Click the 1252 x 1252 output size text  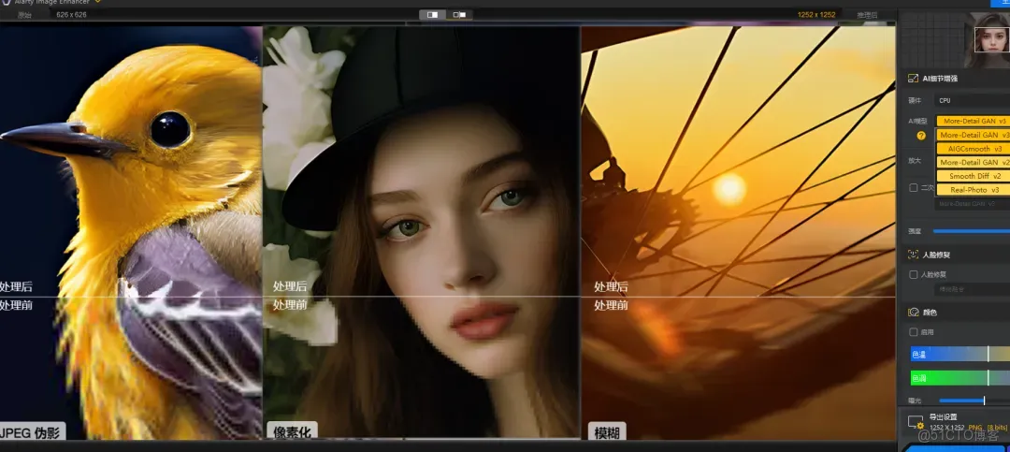tap(816, 14)
